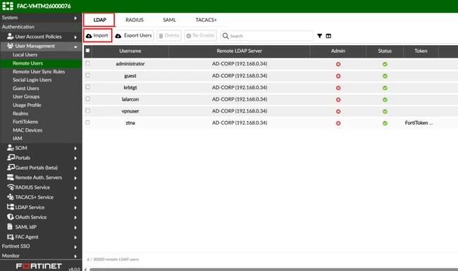
Task: Click the Import button
Action: pyautogui.click(x=97, y=35)
